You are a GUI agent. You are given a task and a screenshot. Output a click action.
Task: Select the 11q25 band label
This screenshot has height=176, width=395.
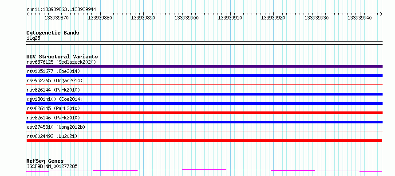pos(33,38)
